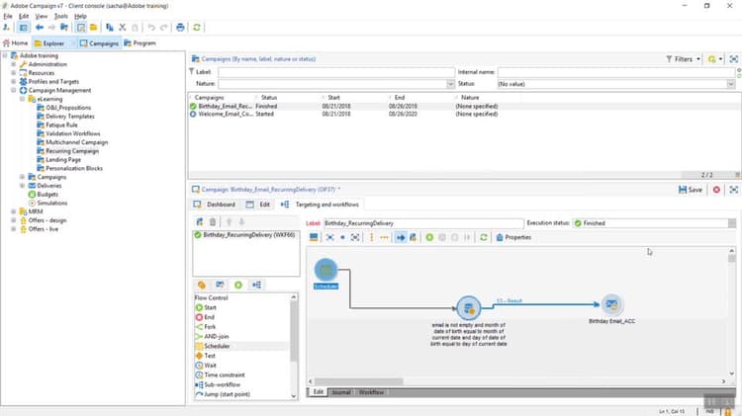This screenshot has height=416, width=742.
Task: Expand the Resources tree node
Action: coord(14,73)
